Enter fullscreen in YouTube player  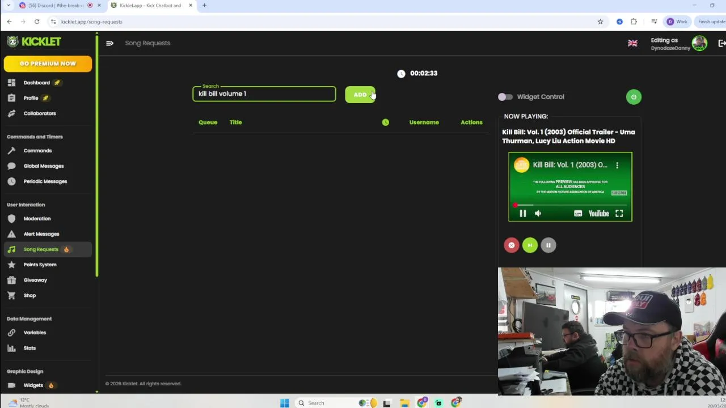(619, 214)
